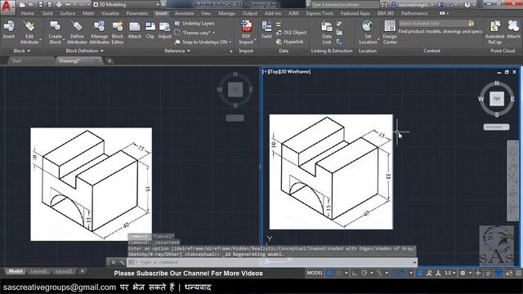Expand the Block Definition panel
Image resolution: width=523 pixels, height=294 pixels.
[84, 51]
